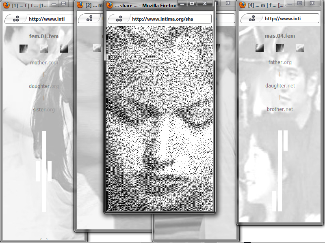Viewport: 325px width, 243px height.
Task: Click the Firefox logo of window [1]
Action: 6,5
